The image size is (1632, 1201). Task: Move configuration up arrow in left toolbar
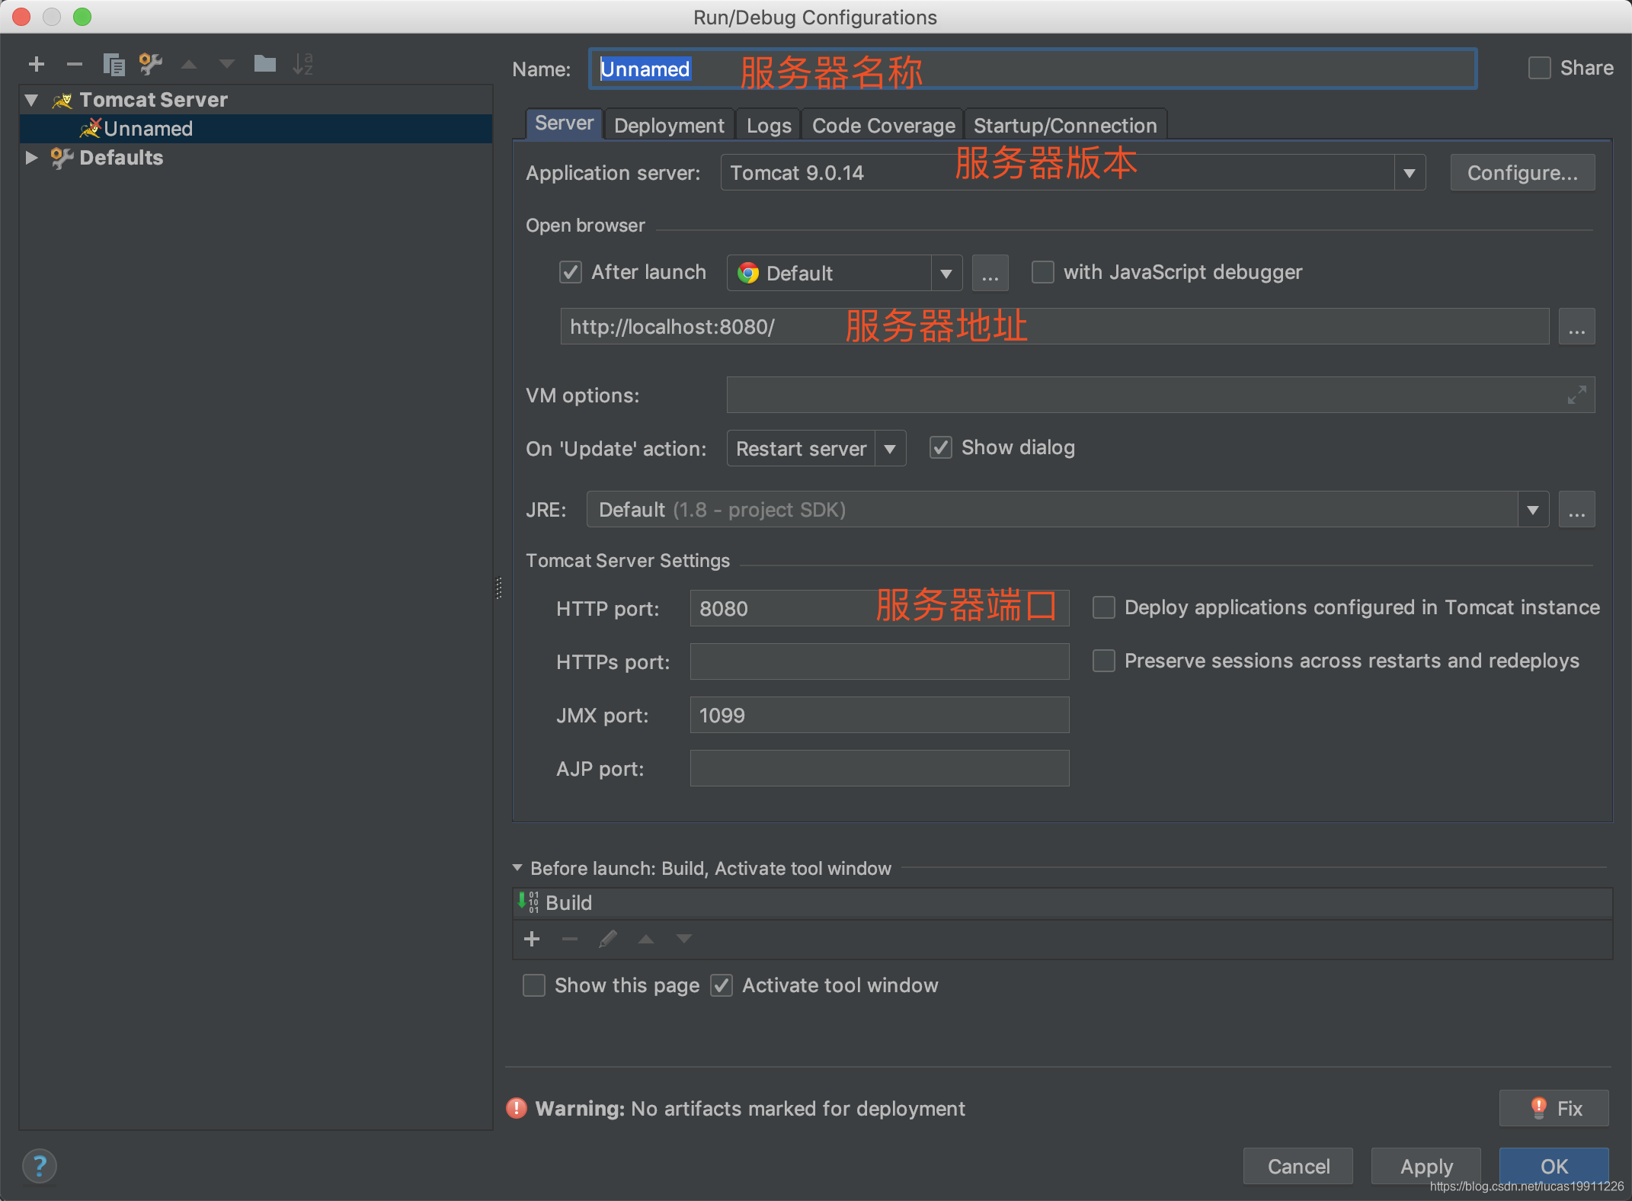point(189,65)
